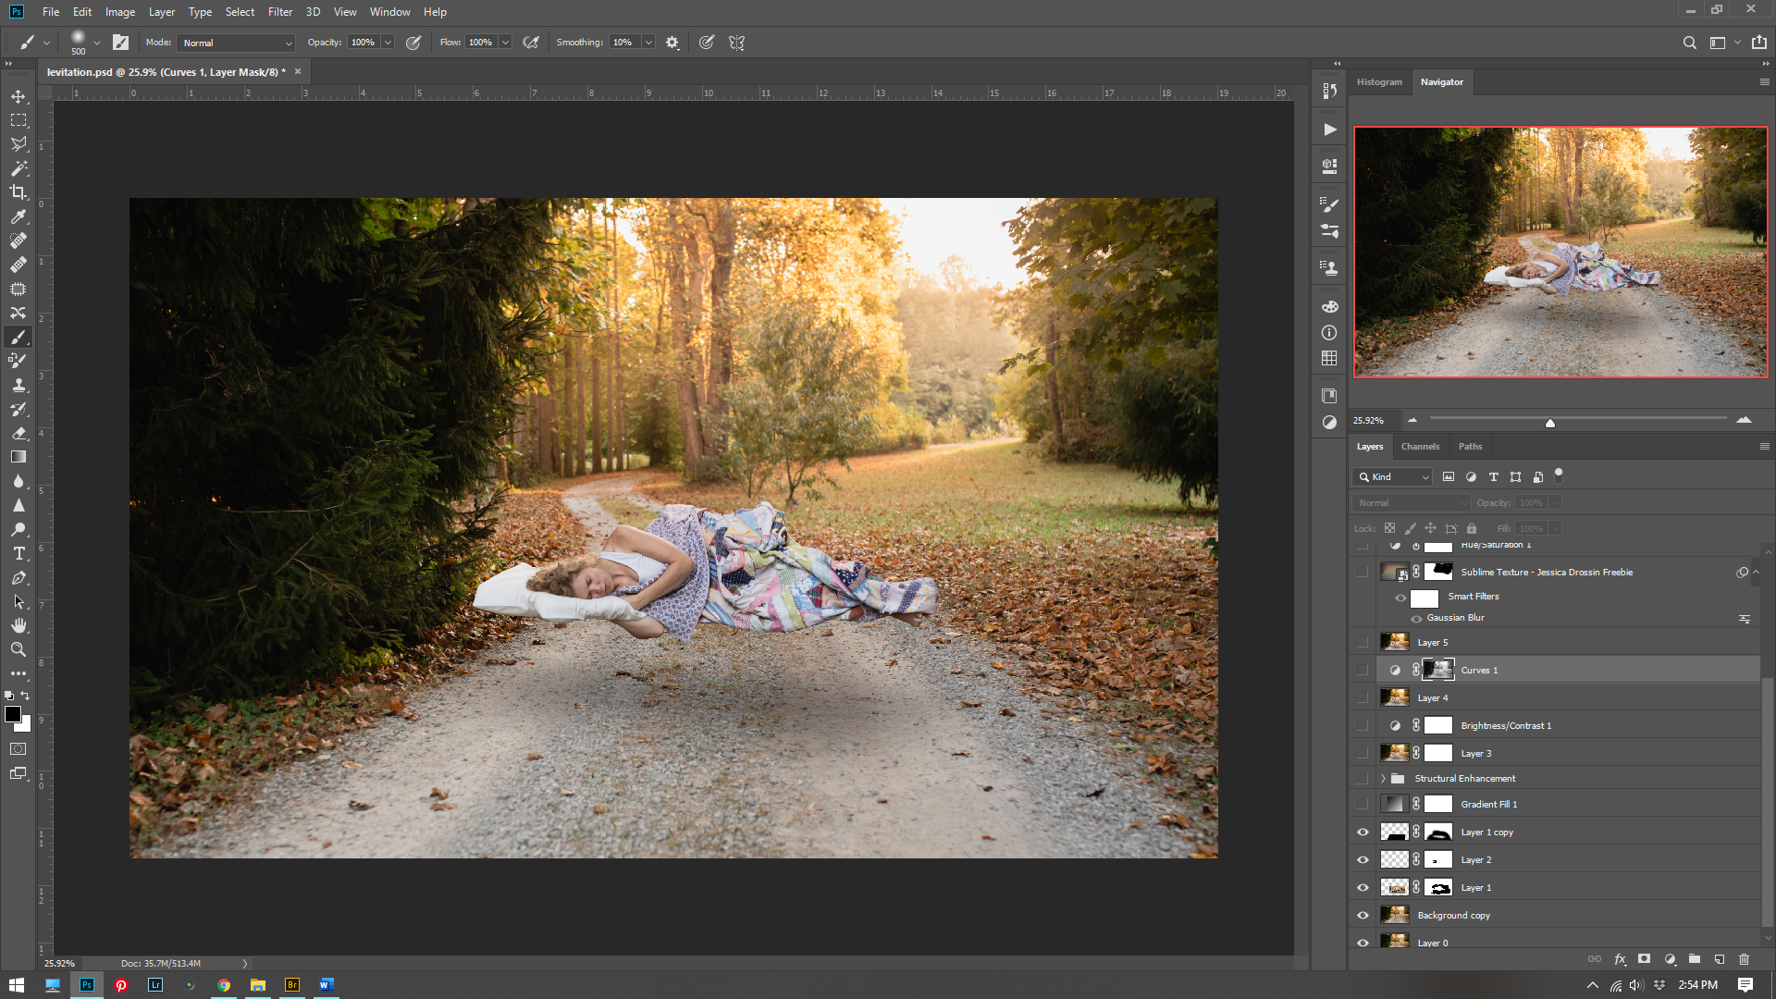The image size is (1776, 999).
Task: Hide the Layer 2 layer
Action: (x=1363, y=860)
